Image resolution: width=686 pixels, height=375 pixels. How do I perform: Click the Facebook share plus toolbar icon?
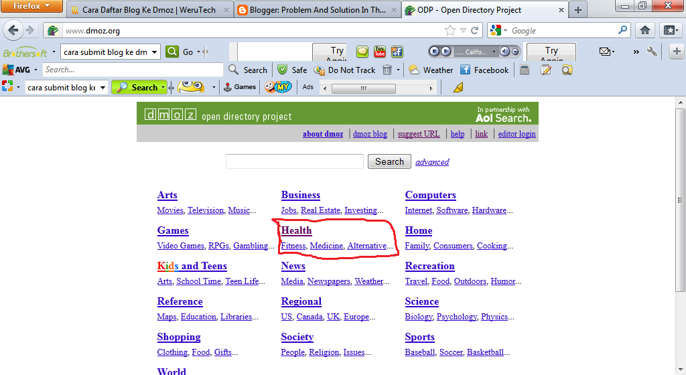pyautogui.click(x=397, y=52)
